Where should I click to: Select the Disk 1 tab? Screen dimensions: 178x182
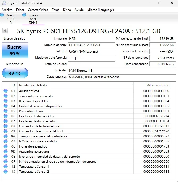[x=33, y=19]
